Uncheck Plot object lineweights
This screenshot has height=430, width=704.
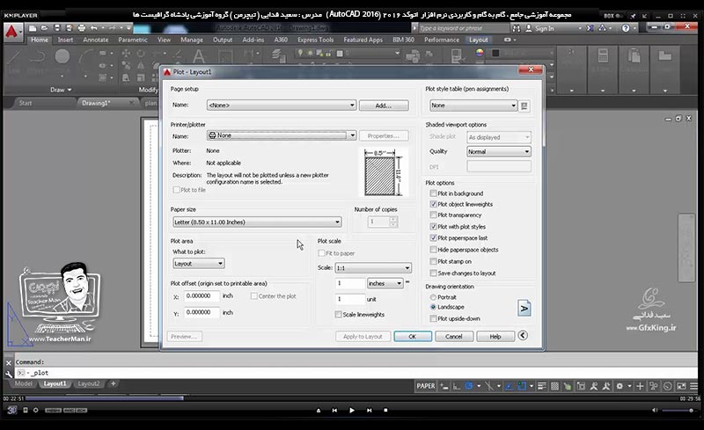pyautogui.click(x=433, y=204)
